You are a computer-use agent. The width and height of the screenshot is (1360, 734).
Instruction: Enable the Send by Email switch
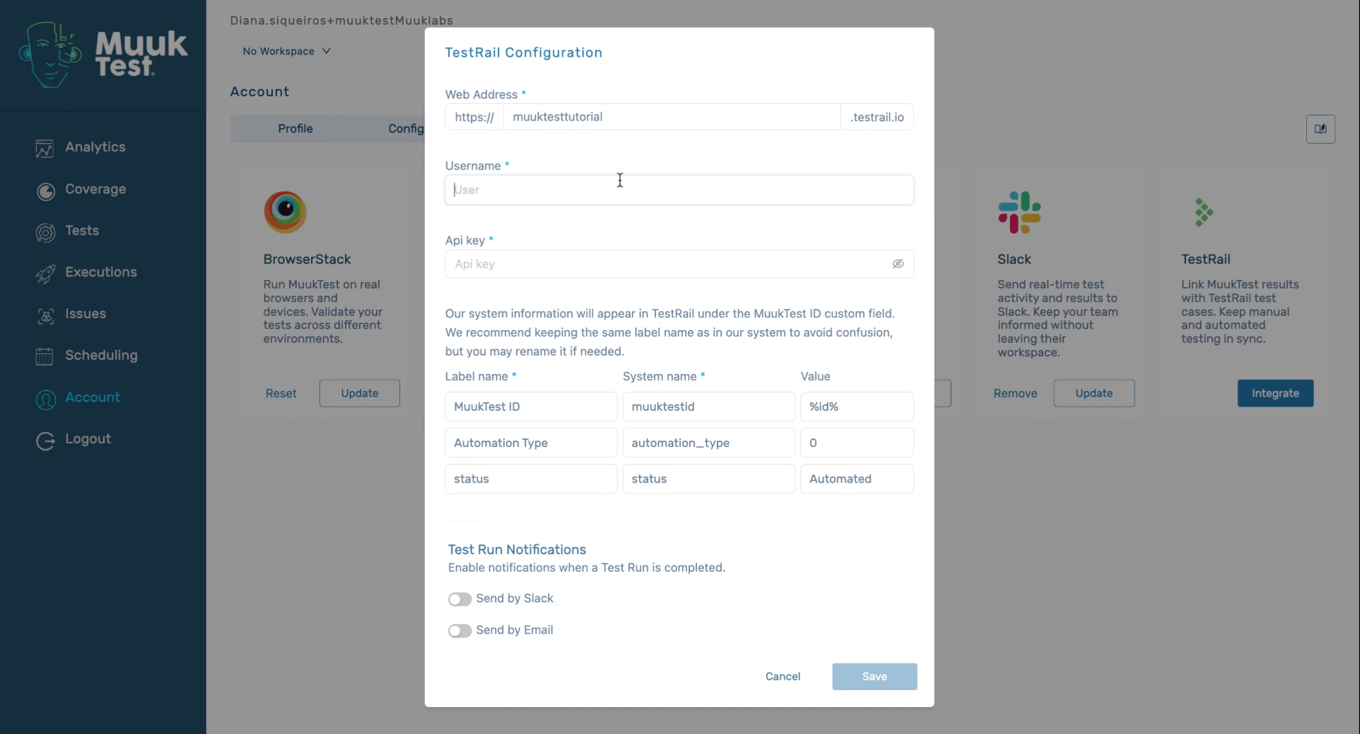click(460, 631)
